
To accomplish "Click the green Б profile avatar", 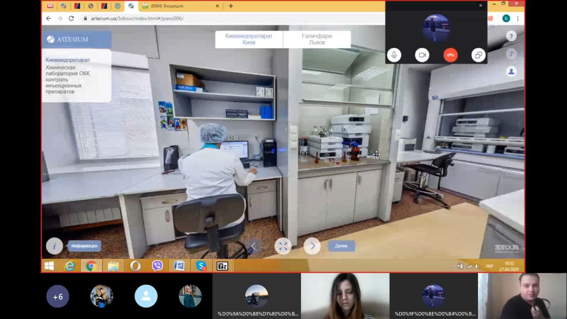I will click(x=506, y=18).
